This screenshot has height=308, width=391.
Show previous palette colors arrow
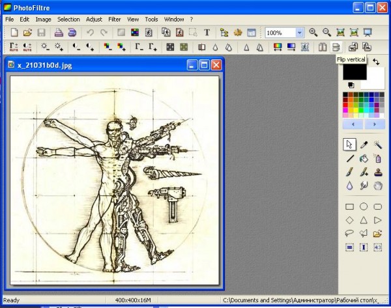(x=353, y=124)
